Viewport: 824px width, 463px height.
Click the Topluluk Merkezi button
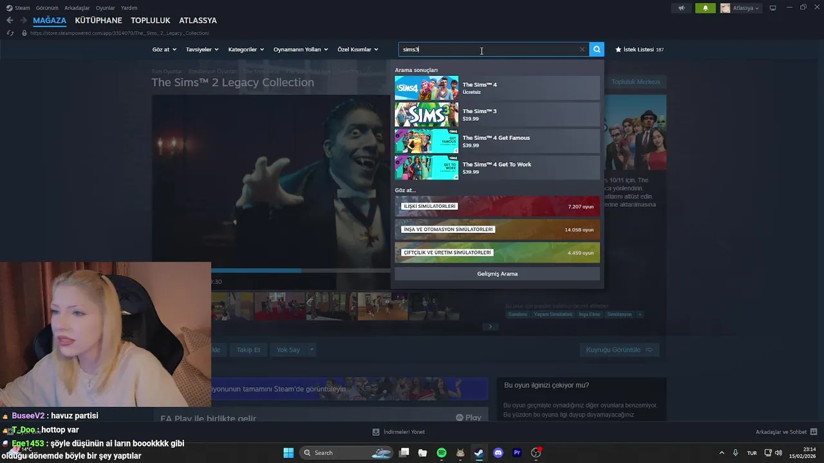(x=635, y=82)
